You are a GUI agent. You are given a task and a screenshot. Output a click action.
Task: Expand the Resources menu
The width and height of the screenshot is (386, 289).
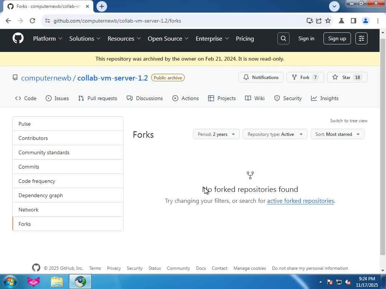click(124, 39)
